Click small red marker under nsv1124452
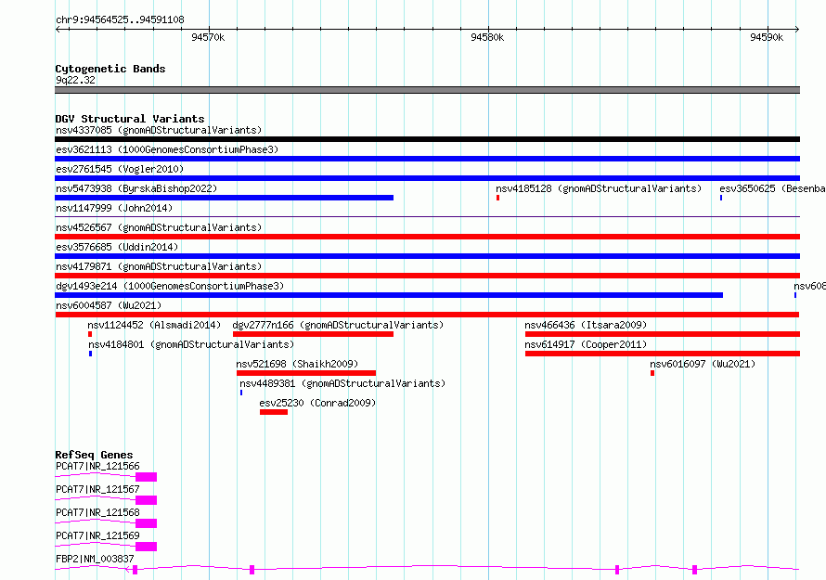Image resolution: width=826 pixels, height=580 pixels. [90, 334]
